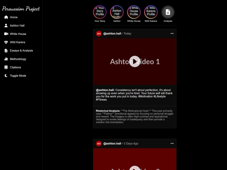The width and height of the screenshot is (227, 170).
Task: Open the Your Story profile circle
Action: 100,12
